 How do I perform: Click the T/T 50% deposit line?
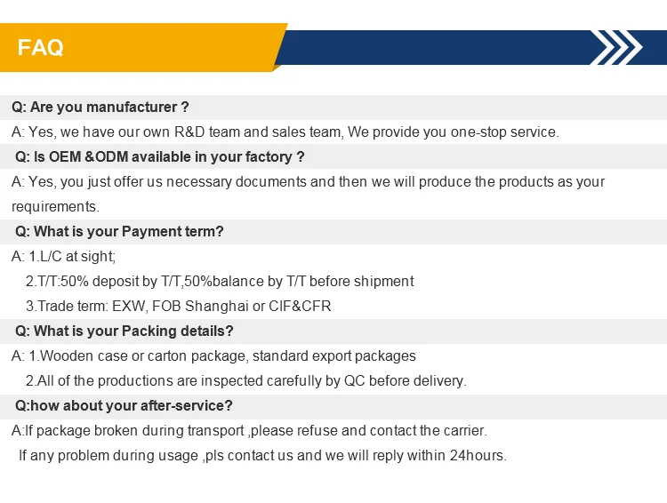point(220,281)
